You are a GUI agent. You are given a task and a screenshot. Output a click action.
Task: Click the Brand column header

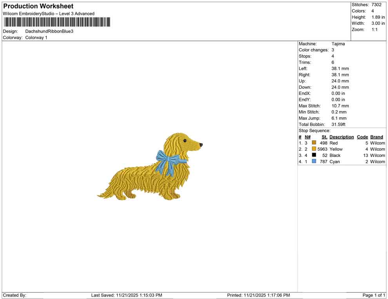(376, 137)
